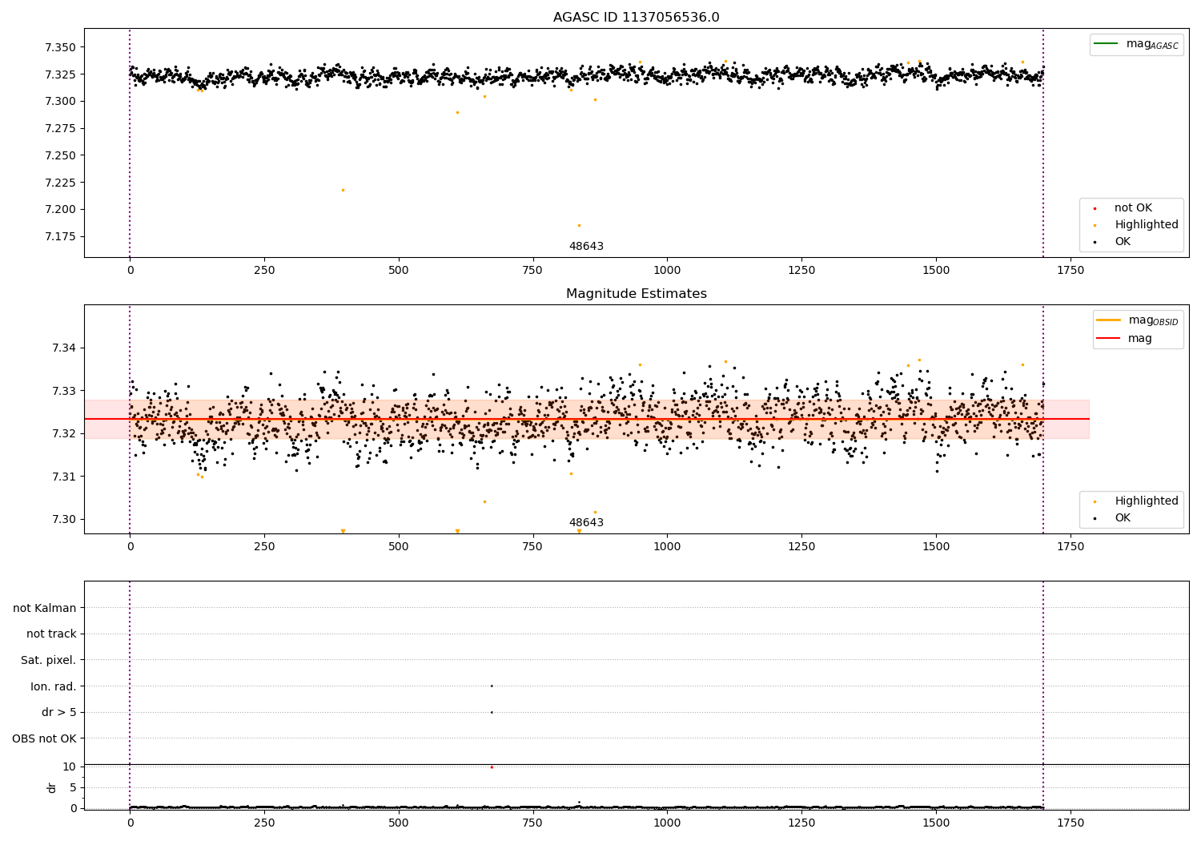Click the 1000 x-axis tick of top plot
The width and height of the screenshot is (1201, 841).
(667, 271)
